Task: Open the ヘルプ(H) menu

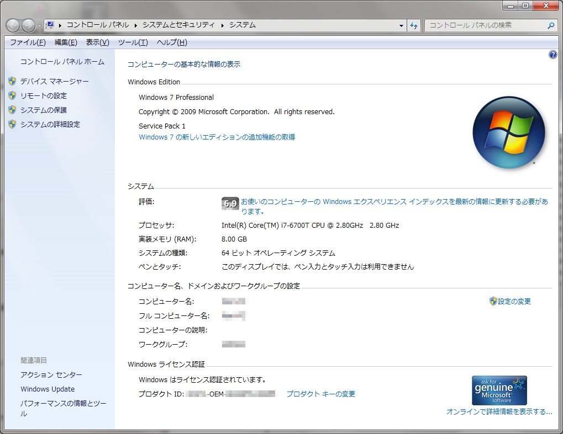Action: 172,42
